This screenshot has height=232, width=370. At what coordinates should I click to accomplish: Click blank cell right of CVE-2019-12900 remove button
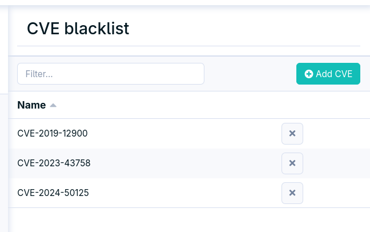click(336, 134)
